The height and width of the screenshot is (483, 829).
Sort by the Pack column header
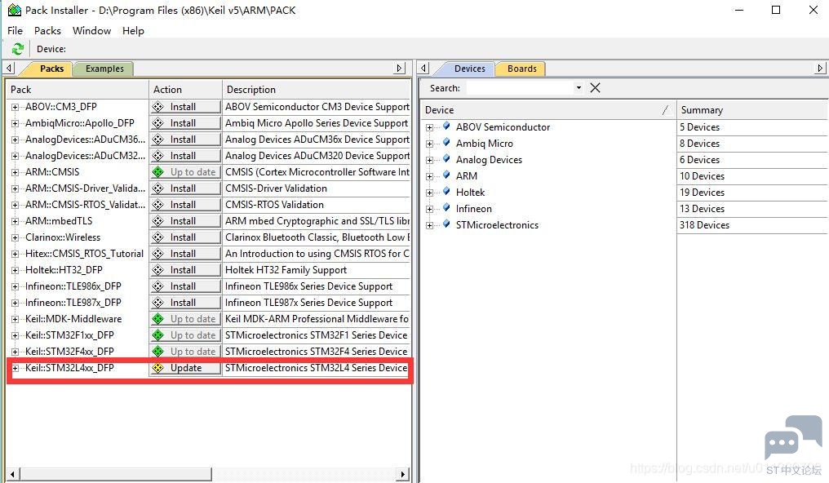78,89
